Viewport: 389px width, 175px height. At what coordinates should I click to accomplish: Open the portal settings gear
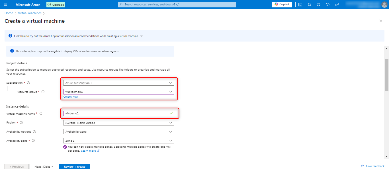(318, 5)
